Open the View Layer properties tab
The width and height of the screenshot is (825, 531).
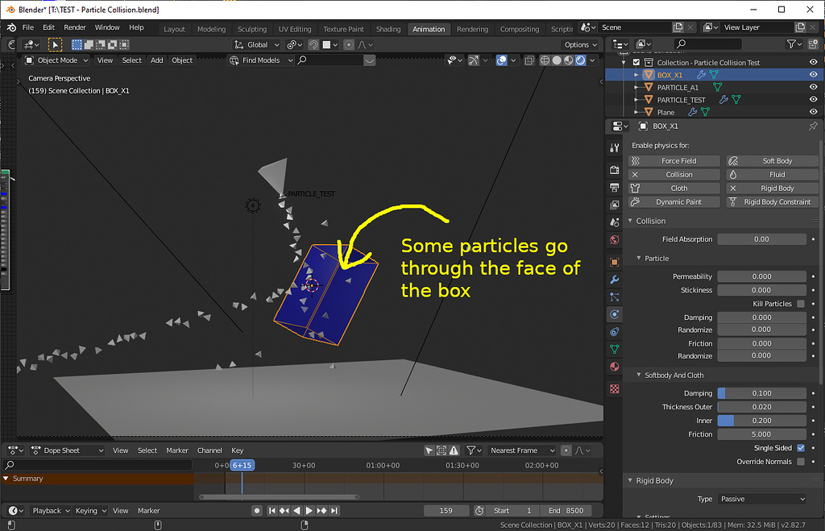coord(614,205)
